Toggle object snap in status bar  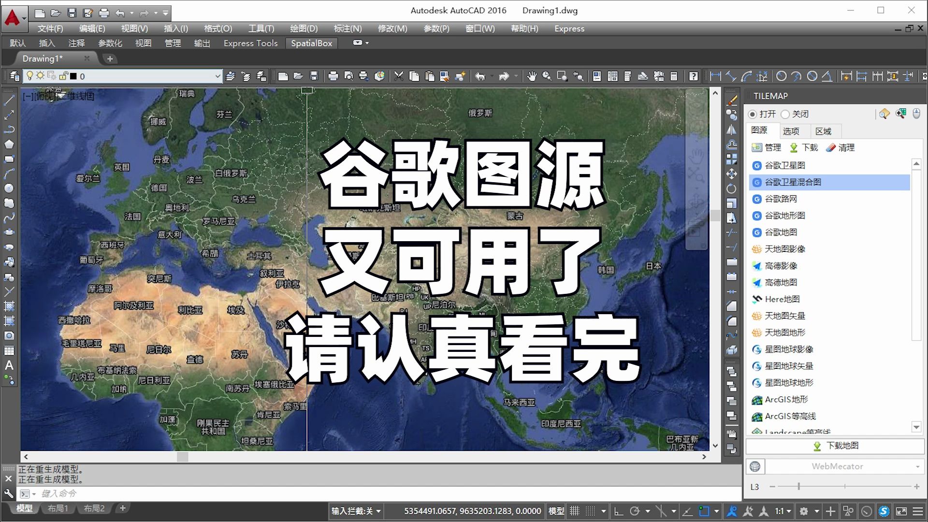[704, 511]
